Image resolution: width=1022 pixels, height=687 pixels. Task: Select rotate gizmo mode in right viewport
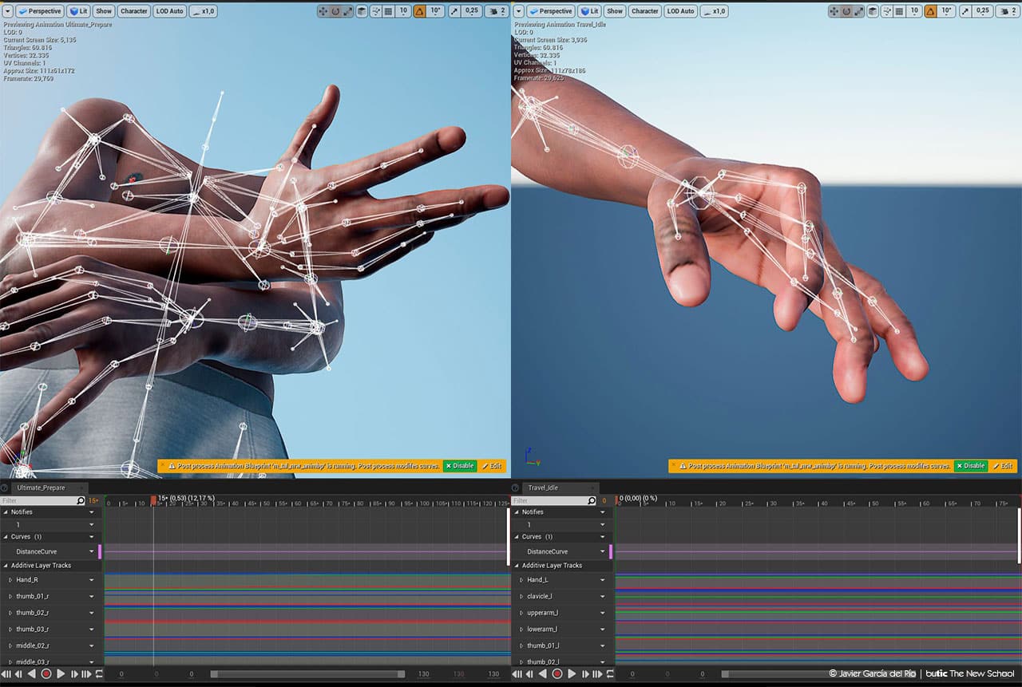[846, 11]
